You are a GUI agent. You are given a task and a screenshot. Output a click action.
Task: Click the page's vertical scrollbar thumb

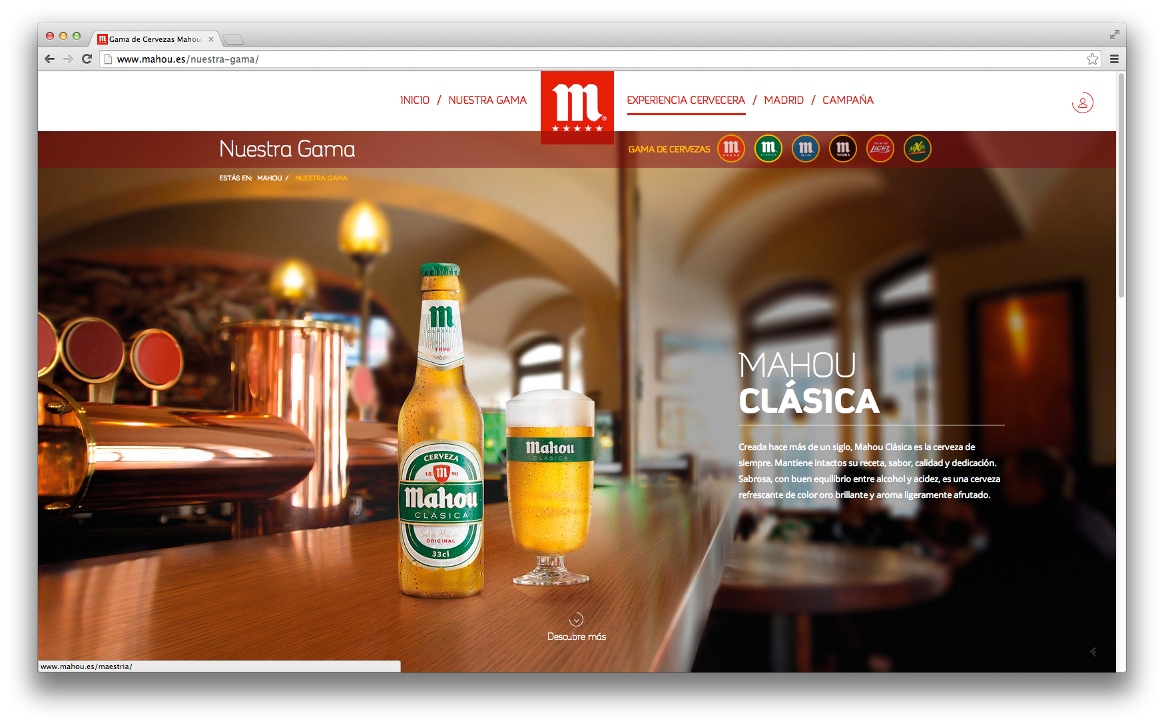click(1121, 184)
